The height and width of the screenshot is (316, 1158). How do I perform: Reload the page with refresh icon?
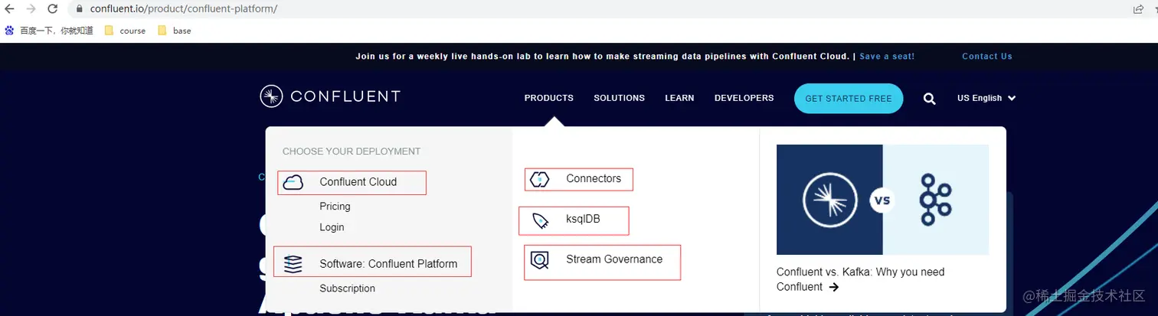[x=53, y=8]
